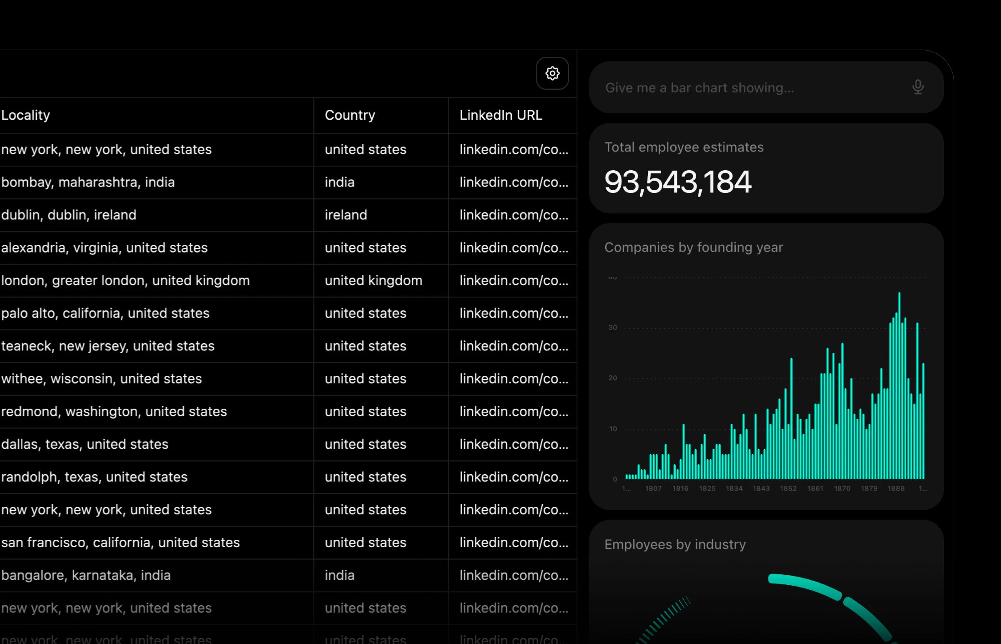Select the alexandria, virginia locality cell
The width and height of the screenshot is (1001, 644).
(x=104, y=248)
